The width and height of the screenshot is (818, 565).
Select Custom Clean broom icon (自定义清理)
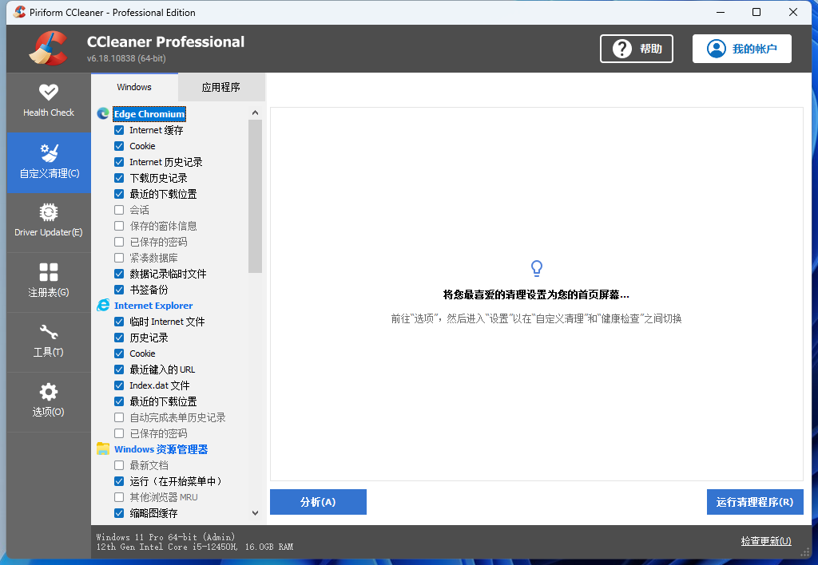(49, 152)
